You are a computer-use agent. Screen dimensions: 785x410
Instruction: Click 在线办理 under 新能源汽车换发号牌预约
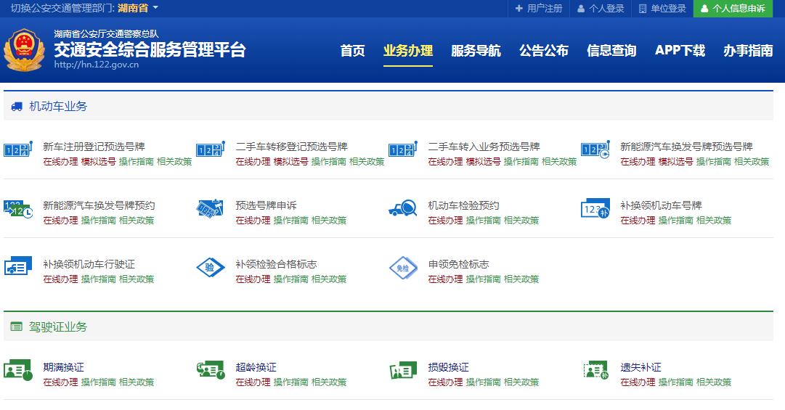[60, 221]
